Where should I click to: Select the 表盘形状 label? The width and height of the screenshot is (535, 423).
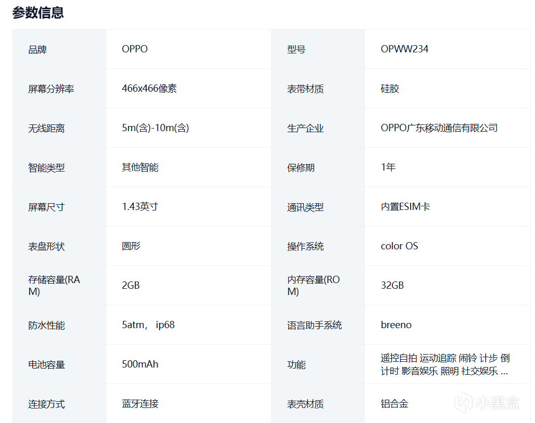click(47, 247)
